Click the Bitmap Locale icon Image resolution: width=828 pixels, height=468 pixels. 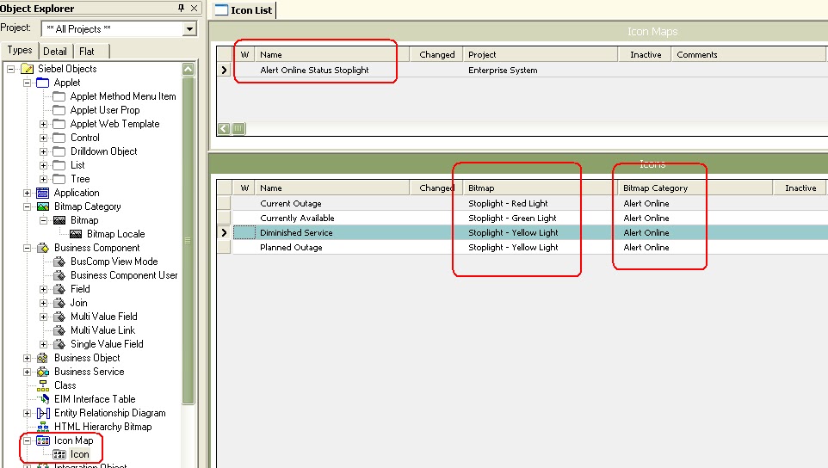76,234
